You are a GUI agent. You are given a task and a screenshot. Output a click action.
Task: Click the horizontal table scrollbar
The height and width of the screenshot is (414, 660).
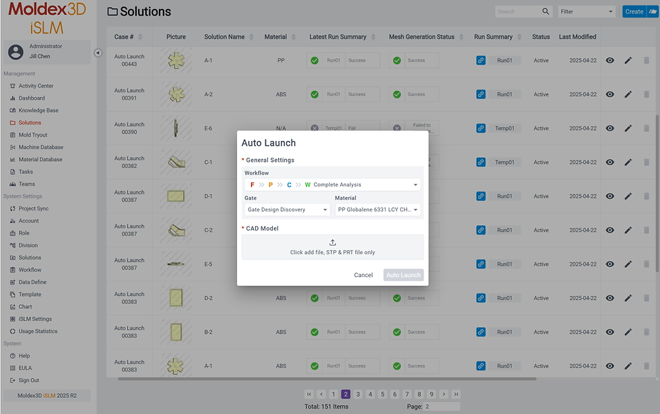(327, 379)
